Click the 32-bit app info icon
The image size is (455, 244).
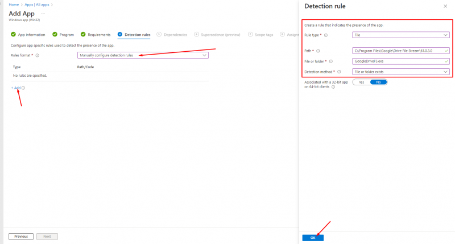tap(333, 87)
